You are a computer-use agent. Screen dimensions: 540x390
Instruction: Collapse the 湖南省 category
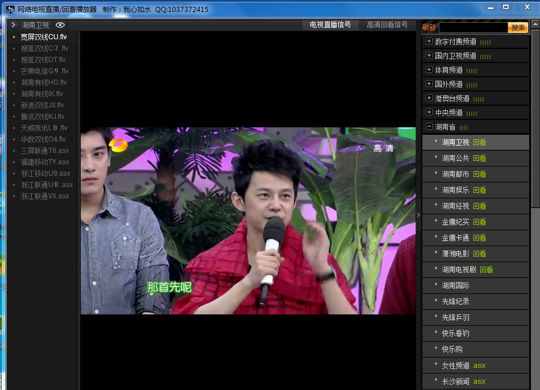(429, 126)
